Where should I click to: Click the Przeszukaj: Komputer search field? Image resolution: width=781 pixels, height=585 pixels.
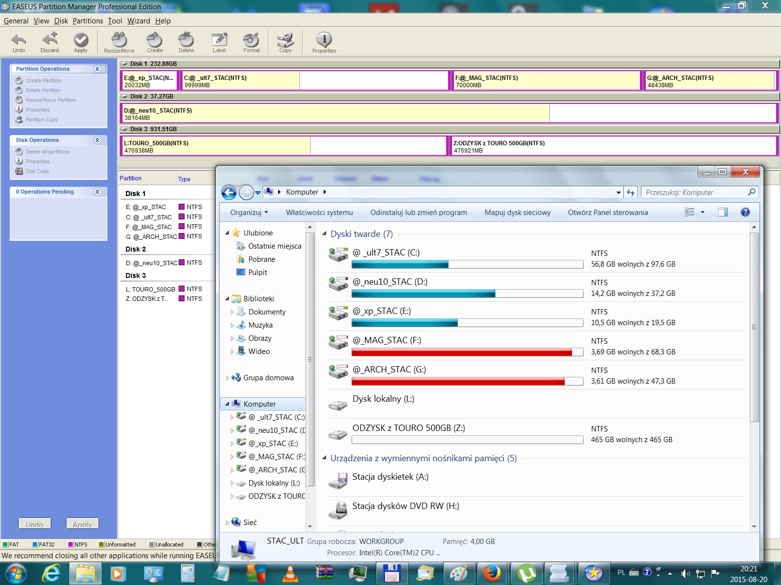[699, 193]
